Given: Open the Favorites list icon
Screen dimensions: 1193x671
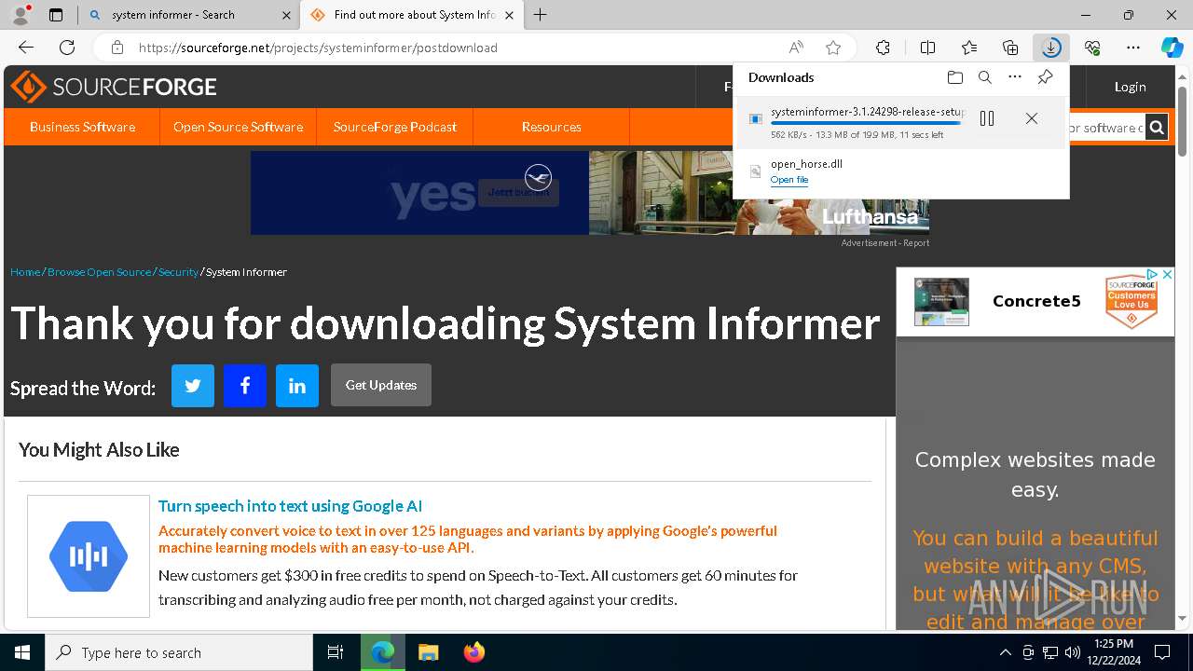Looking at the screenshot, I should point(969,48).
